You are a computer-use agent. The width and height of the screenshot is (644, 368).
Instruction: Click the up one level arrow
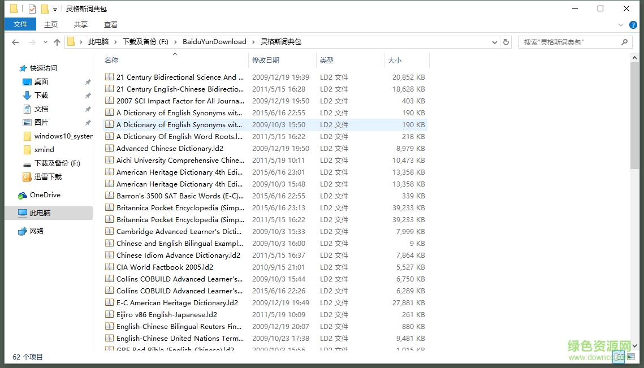coord(57,42)
